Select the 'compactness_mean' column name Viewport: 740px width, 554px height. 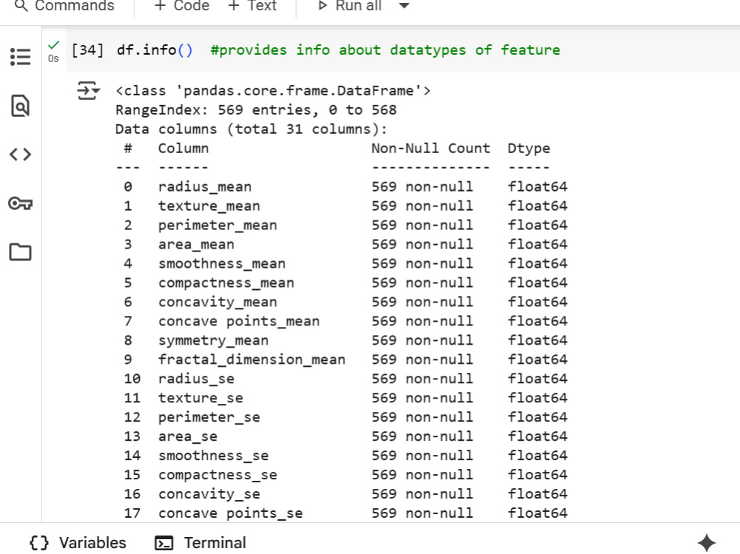(226, 283)
